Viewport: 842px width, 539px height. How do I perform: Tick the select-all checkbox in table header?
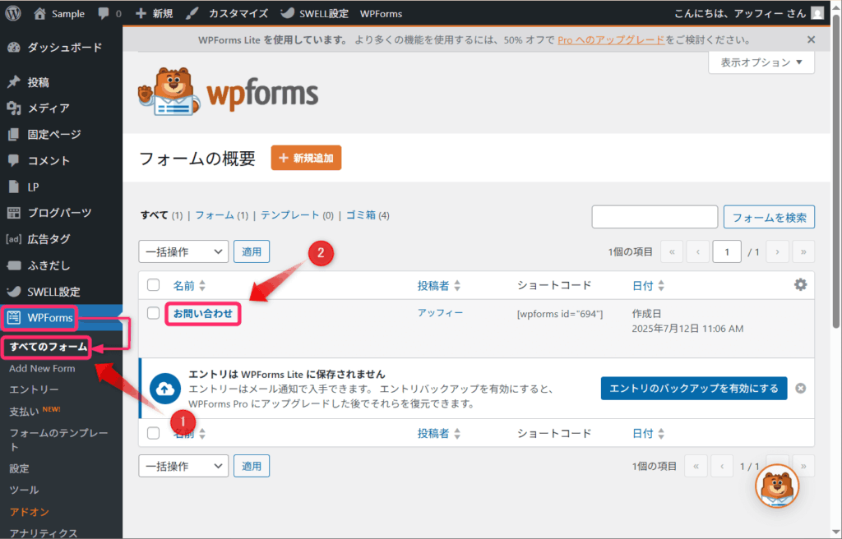coord(154,285)
